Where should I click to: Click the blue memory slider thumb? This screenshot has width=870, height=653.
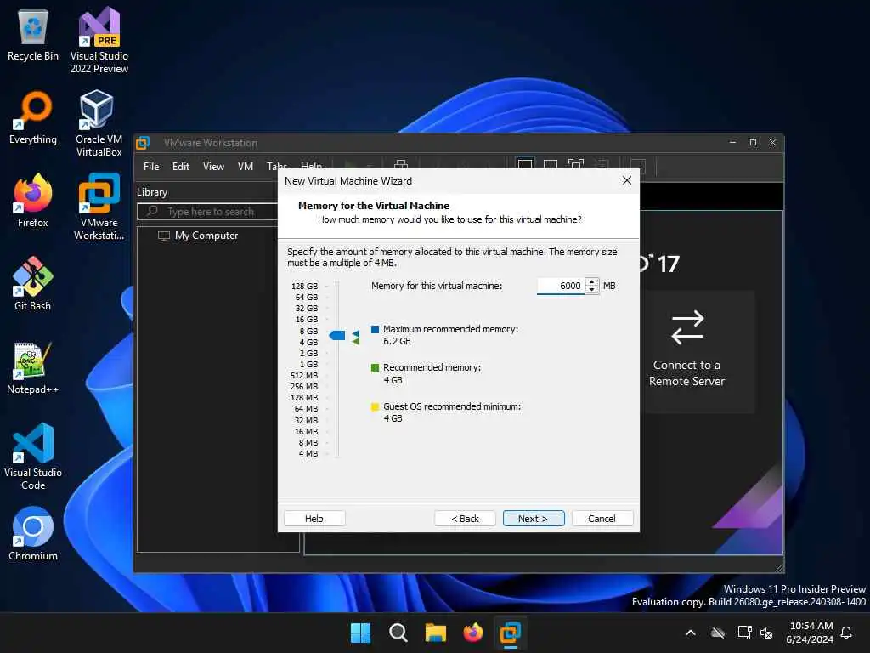pos(336,335)
